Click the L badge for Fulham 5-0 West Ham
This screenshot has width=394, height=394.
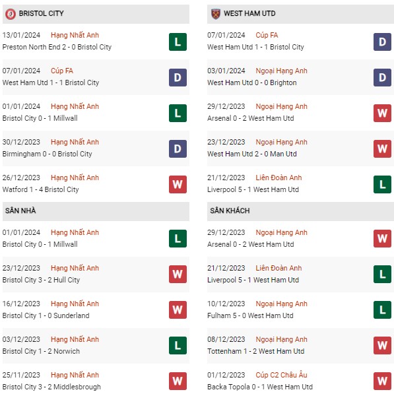(382, 310)
